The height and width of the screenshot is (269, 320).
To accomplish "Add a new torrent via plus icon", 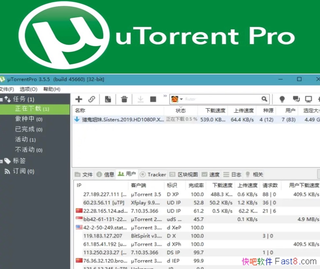I will pos(79,99).
